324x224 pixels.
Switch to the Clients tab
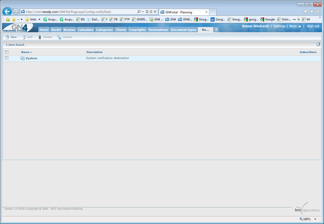(121, 30)
